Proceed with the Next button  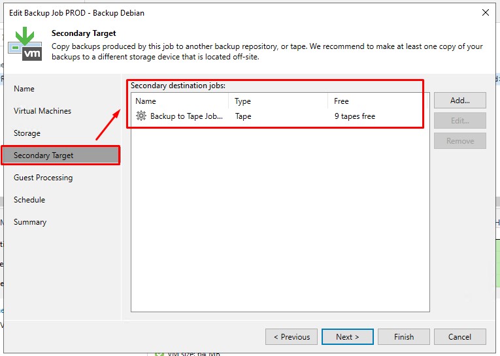(348, 337)
